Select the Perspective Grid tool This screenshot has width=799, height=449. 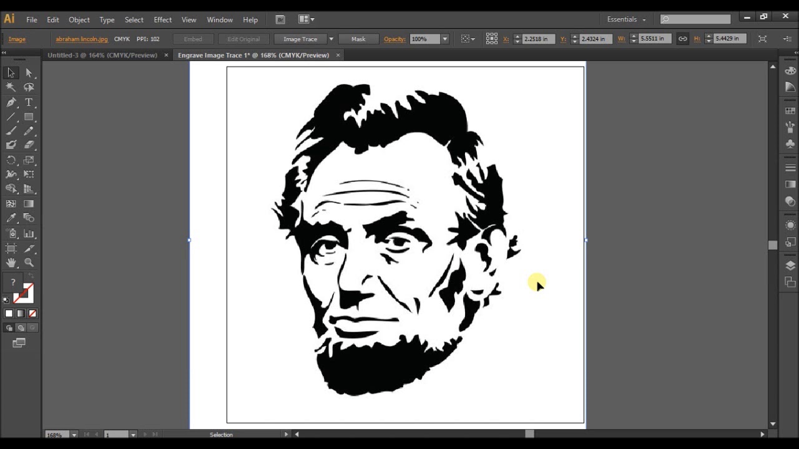pyautogui.click(x=29, y=189)
